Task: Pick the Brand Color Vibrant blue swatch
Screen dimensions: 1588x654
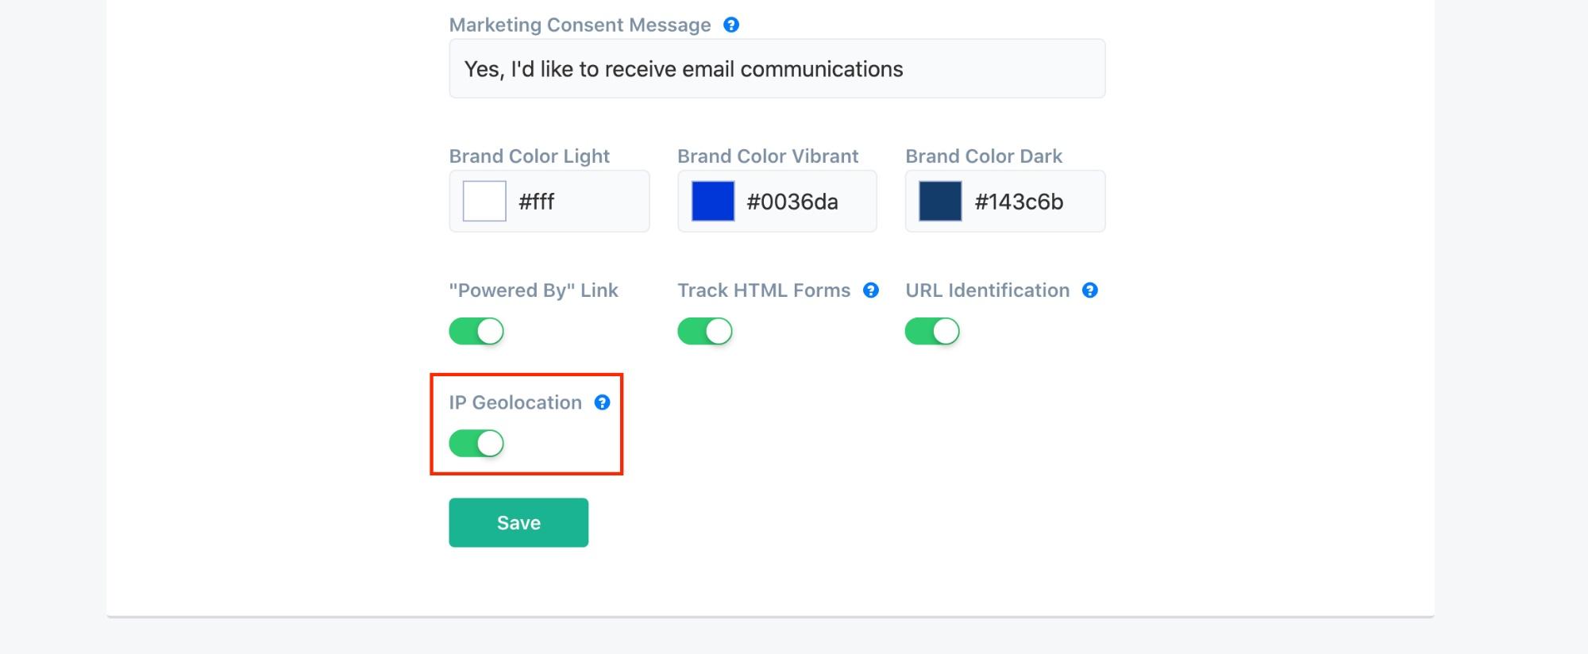Action: pyautogui.click(x=713, y=201)
